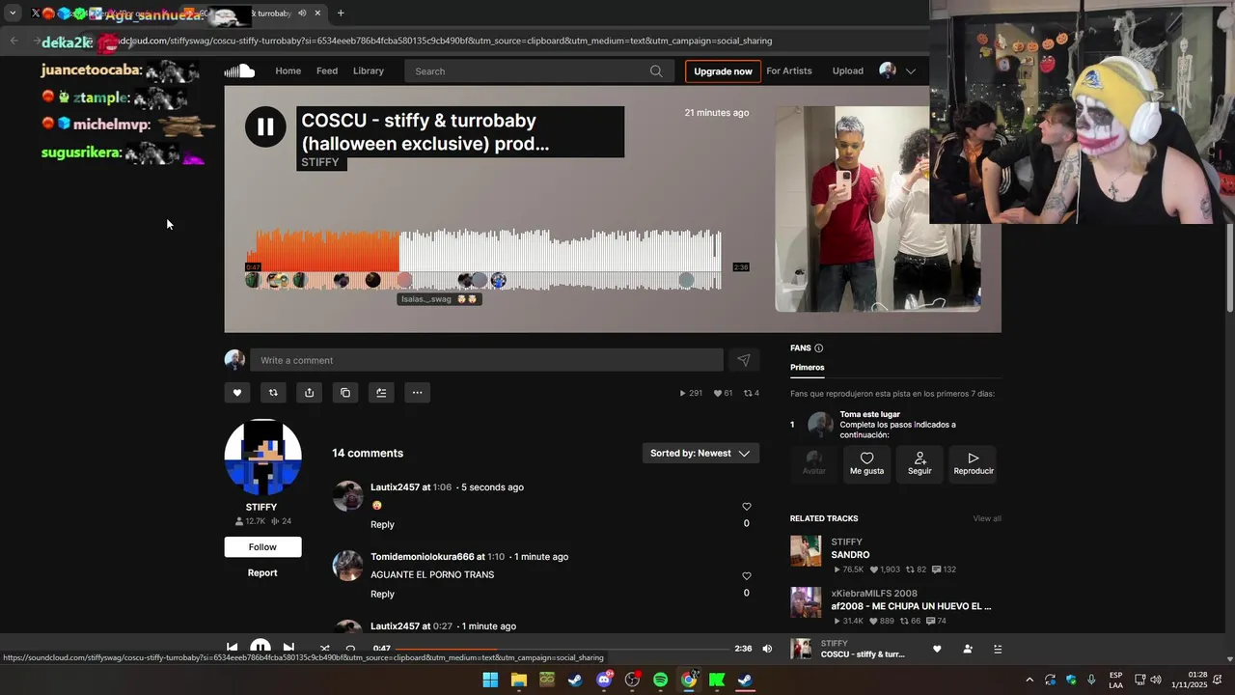The height and width of the screenshot is (695, 1235).
Task: Open the SoundCloud logo home link
Action: [239, 70]
